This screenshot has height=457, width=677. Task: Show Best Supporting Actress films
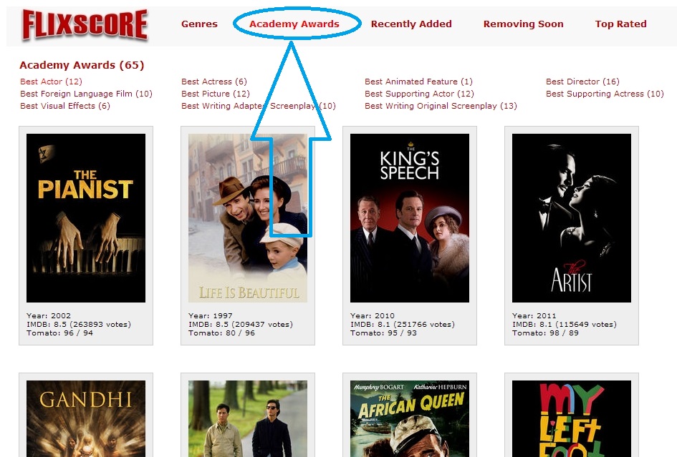pos(605,94)
